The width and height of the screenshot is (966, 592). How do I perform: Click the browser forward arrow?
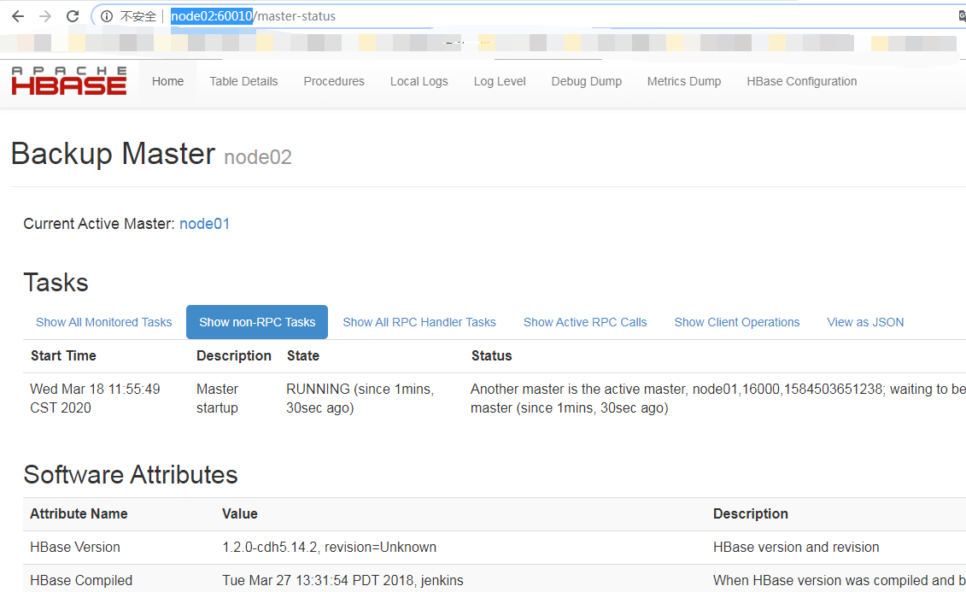click(45, 16)
